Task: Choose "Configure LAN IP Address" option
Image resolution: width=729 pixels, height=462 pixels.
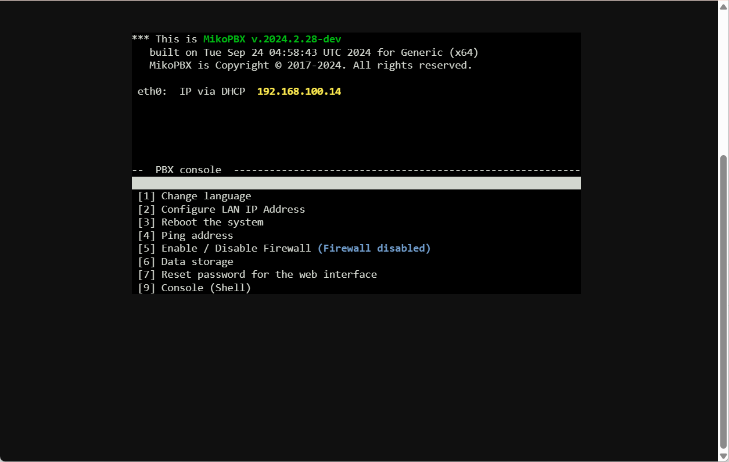Action: (x=232, y=209)
